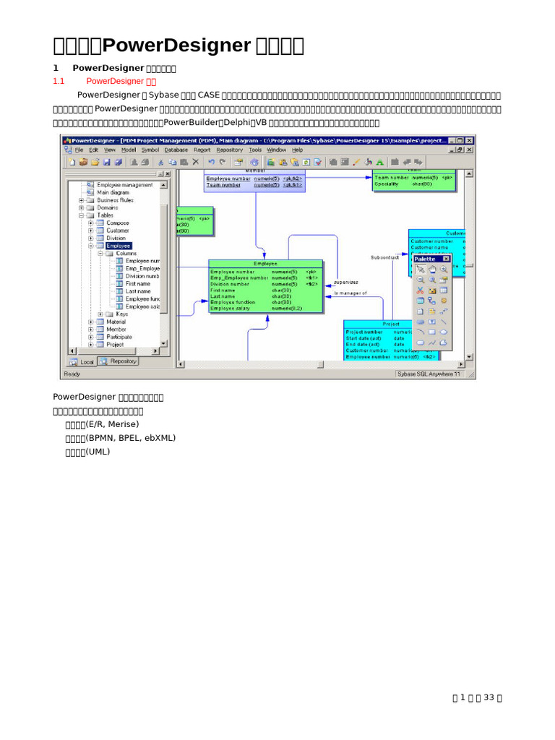Expand the Keys folder
The height and width of the screenshot is (740, 555).
pyautogui.click(x=100, y=314)
